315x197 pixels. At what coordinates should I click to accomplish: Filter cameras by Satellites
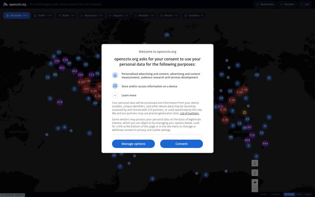pos(194,15)
